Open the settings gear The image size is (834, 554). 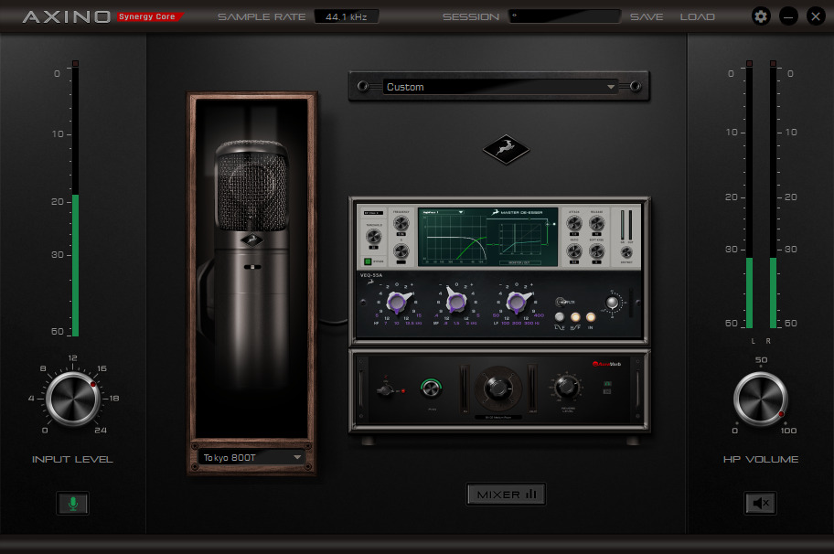click(x=761, y=16)
